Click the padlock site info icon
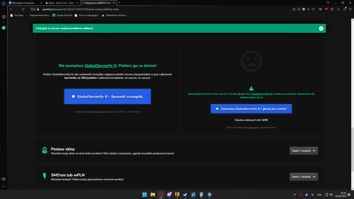354x199 pixels. coord(38,9)
